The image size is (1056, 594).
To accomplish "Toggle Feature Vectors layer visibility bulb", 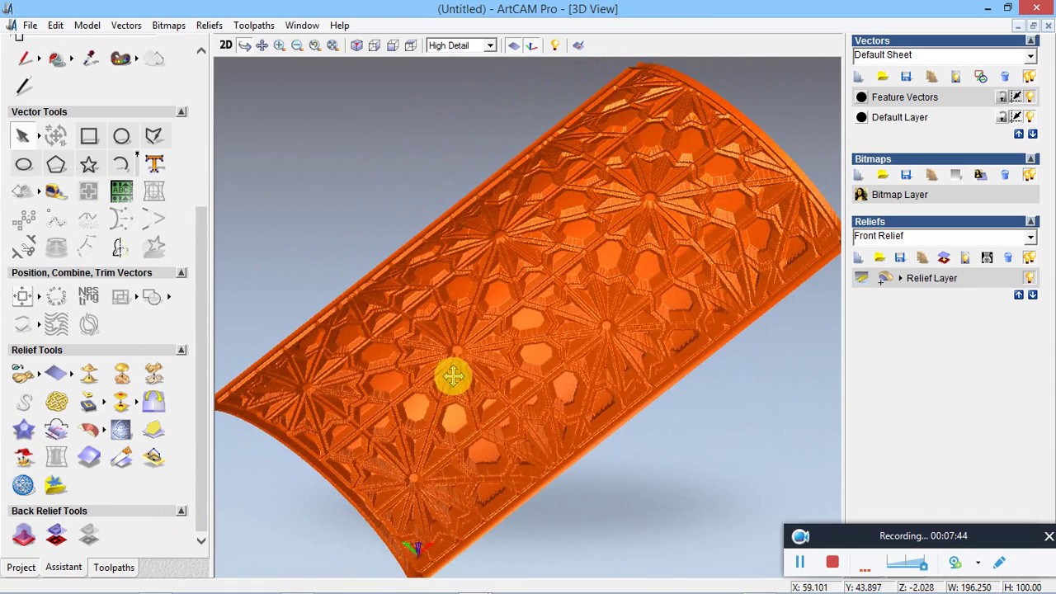I will 1030,97.
